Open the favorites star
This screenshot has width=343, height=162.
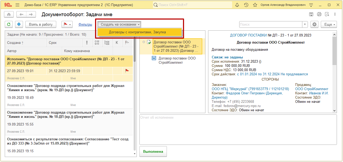[x=255, y=5]
